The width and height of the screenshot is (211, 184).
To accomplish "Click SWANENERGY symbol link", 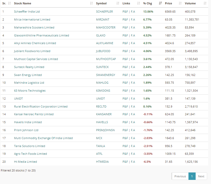I will [x=106, y=75].
